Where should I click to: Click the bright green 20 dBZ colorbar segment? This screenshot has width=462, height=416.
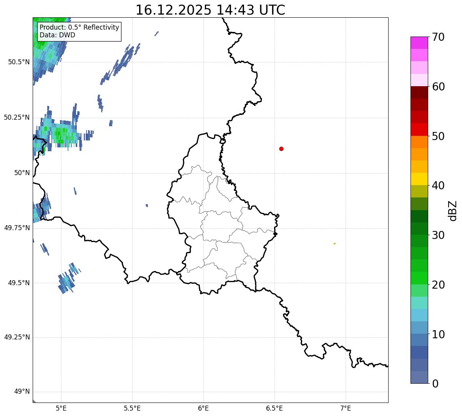(x=419, y=278)
